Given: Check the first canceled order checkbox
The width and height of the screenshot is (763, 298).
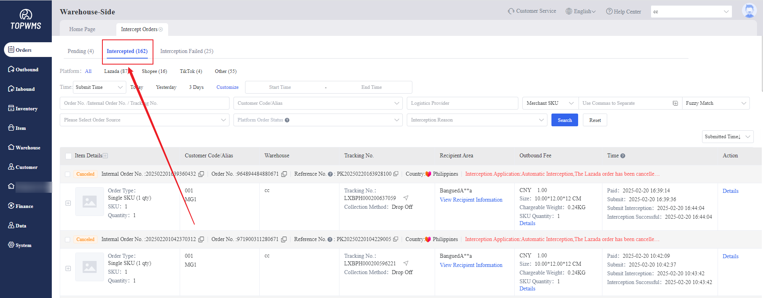Looking at the screenshot, I should pyautogui.click(x=67, y=174).
